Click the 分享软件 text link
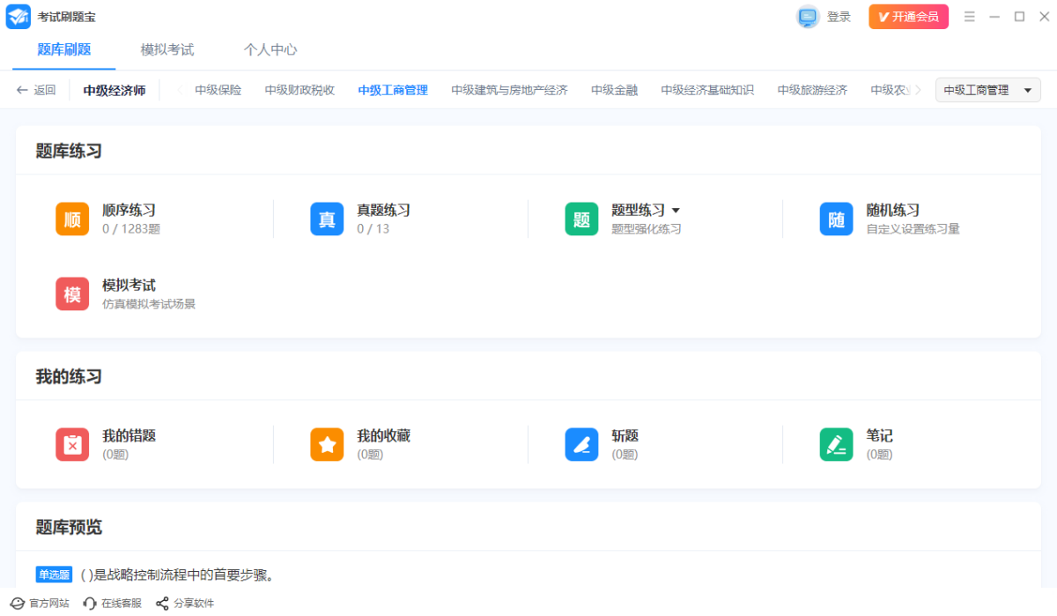Viewport: 1057px width, 616px height. (x=194, y=604)
